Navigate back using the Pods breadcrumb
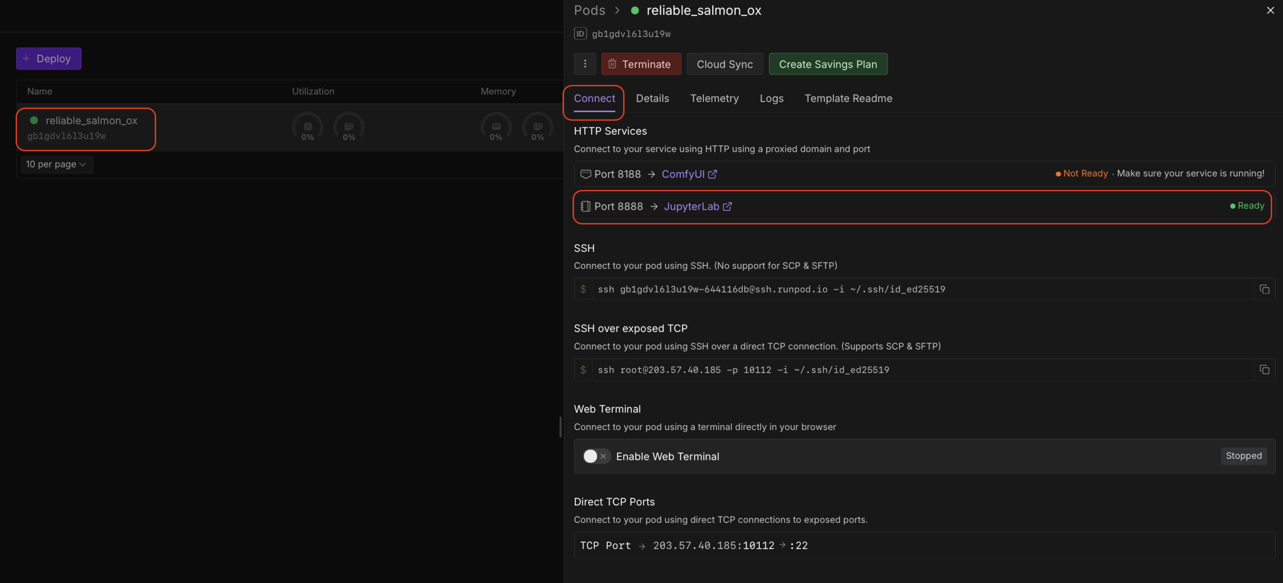 (589, 10)
